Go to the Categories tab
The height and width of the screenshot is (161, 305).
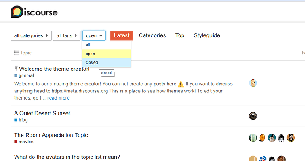pyautogui.click(x=152, y=35)
